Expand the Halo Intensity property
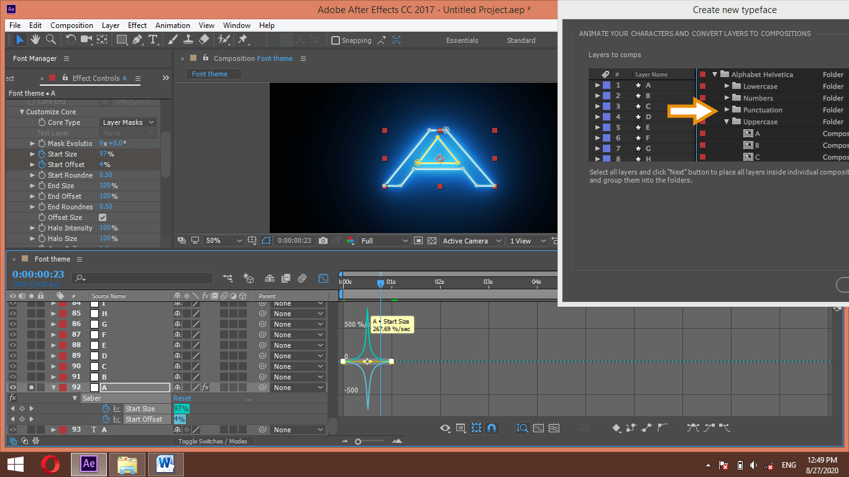The width and height of the screenshot is (849, 477). [33, 228]
